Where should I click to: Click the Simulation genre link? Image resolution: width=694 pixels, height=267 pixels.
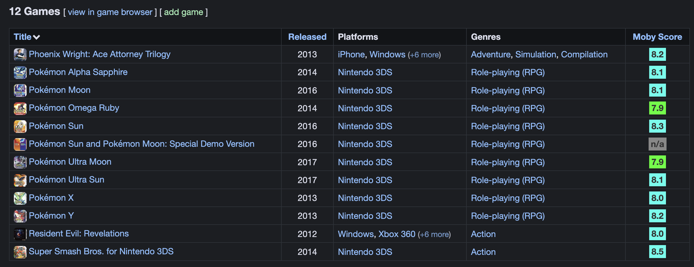536,54
